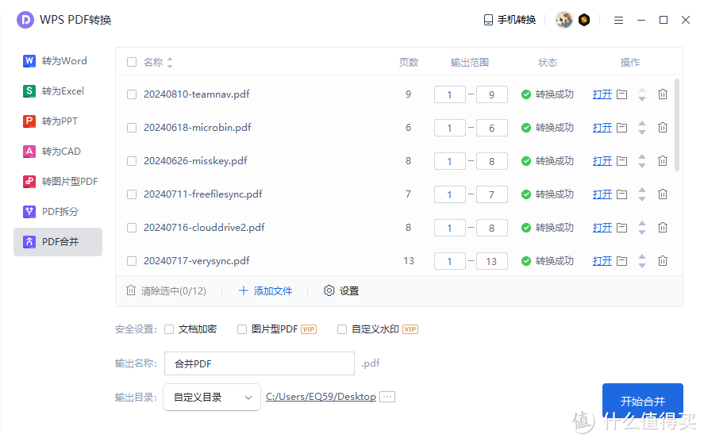The height and width of the screenshot is (442, 704).
Task: Click the file list vertical scrollbar
Action: click(676, 125)
